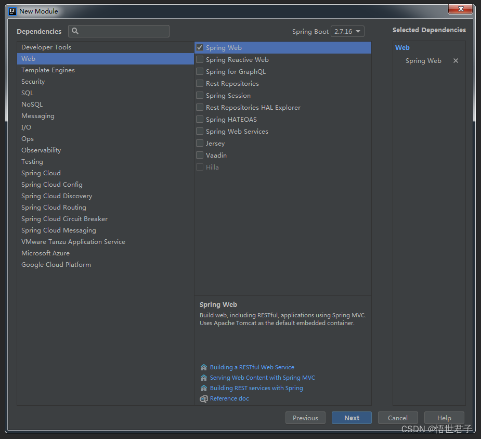Image resolution: width=481 pixels, height=439 pixels.
Task: Close the New Module dialog window
Action: (460, 9)
